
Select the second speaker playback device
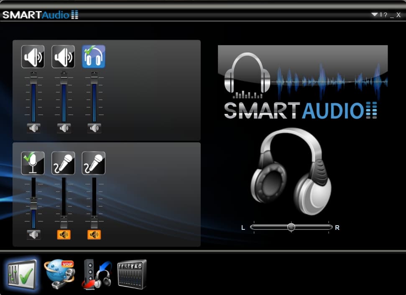(63, 57)
